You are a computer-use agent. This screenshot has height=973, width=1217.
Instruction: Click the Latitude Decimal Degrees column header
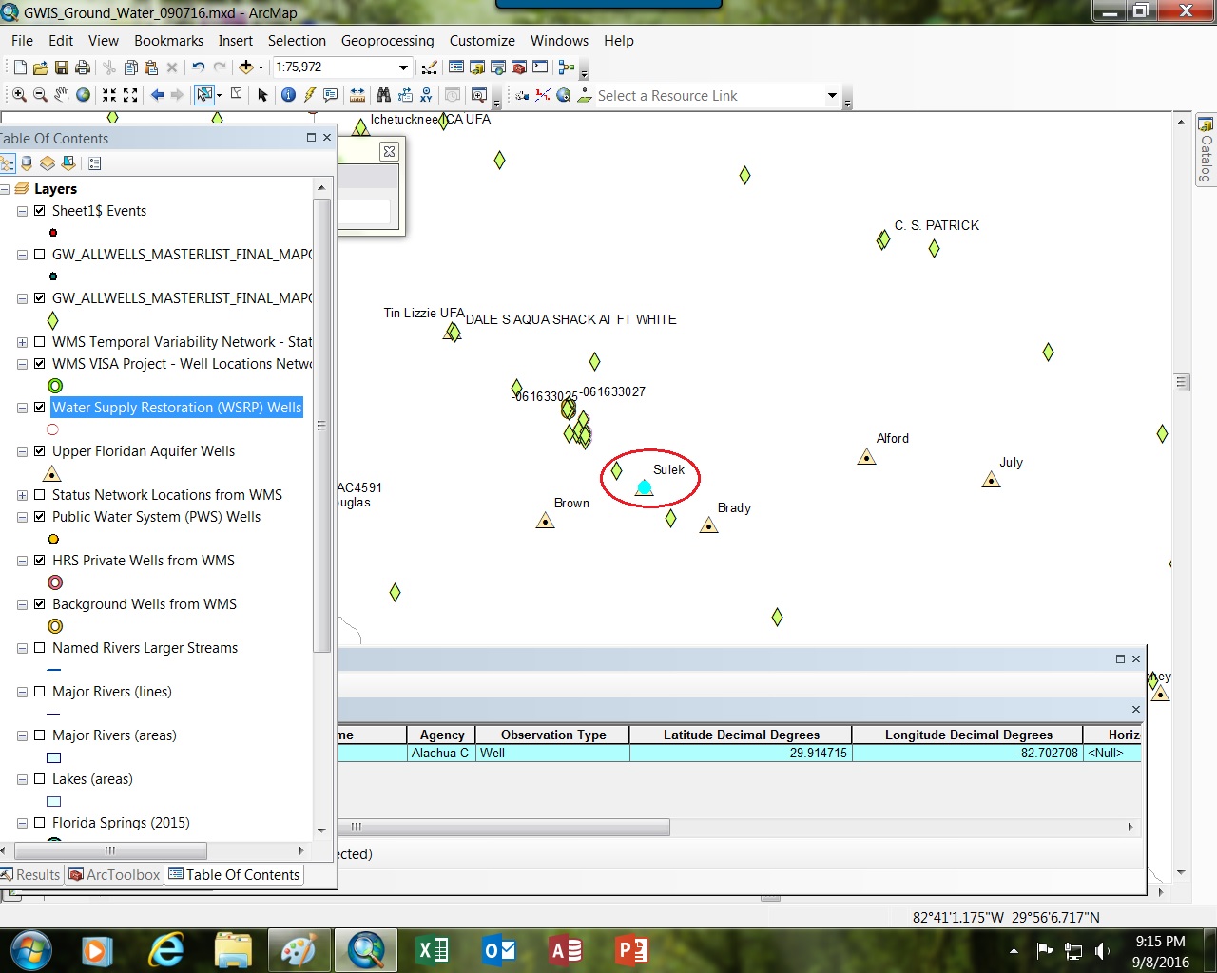741,735
